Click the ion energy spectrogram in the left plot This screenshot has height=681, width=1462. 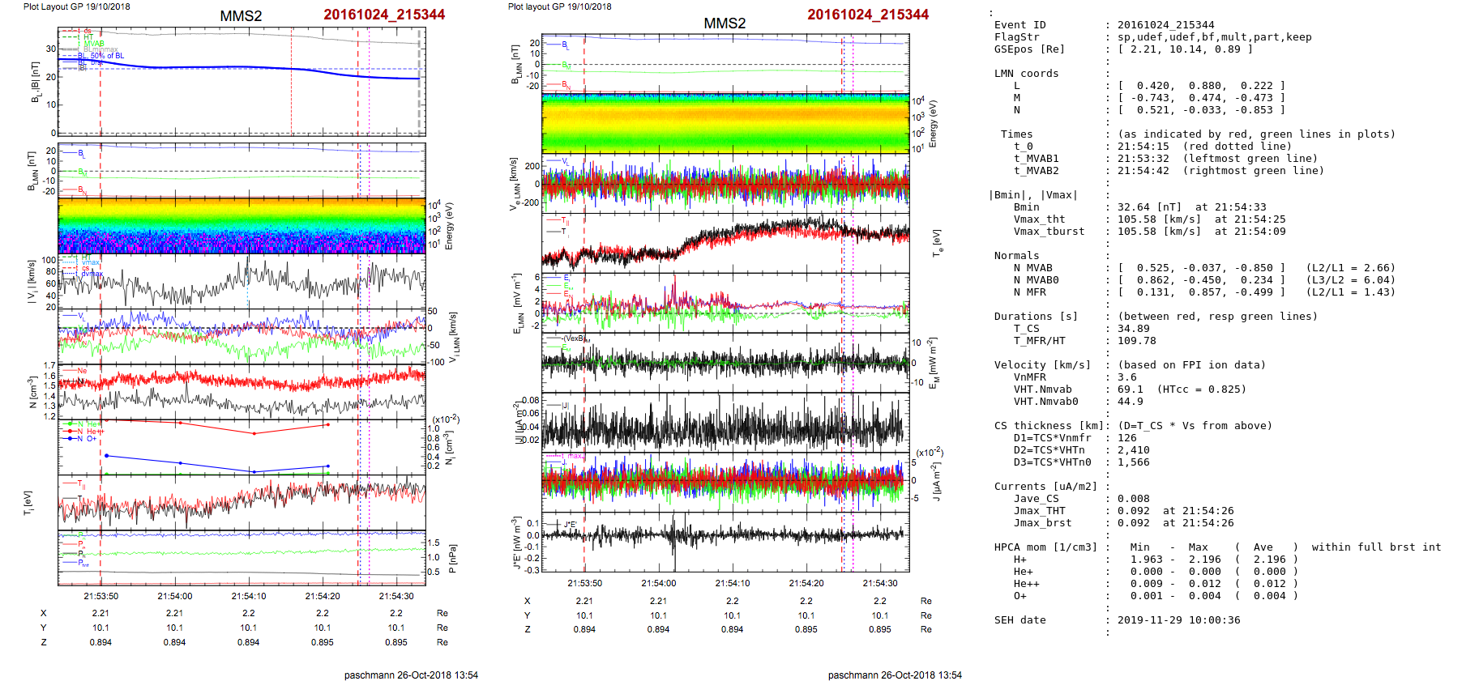tap(242, 225)
